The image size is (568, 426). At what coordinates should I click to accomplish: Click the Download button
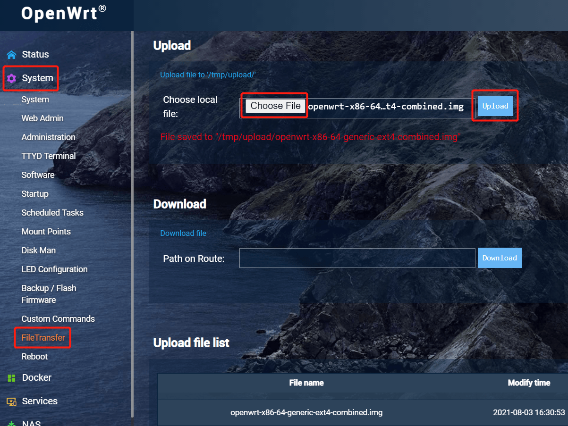499,258
